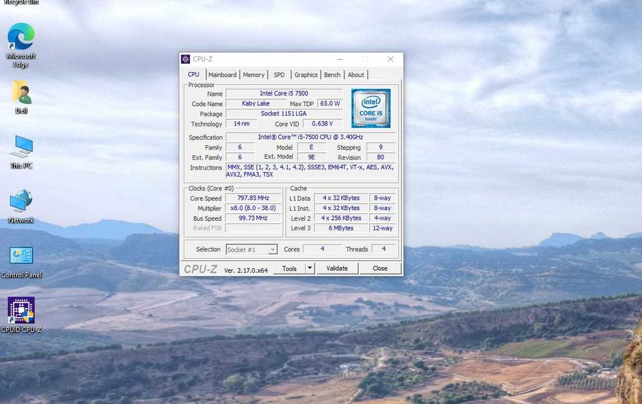This screenshot has height=404, width=642.
Task: Click the processor name 'Intel Core i5 7500'
Action: [x=284, y=93]
